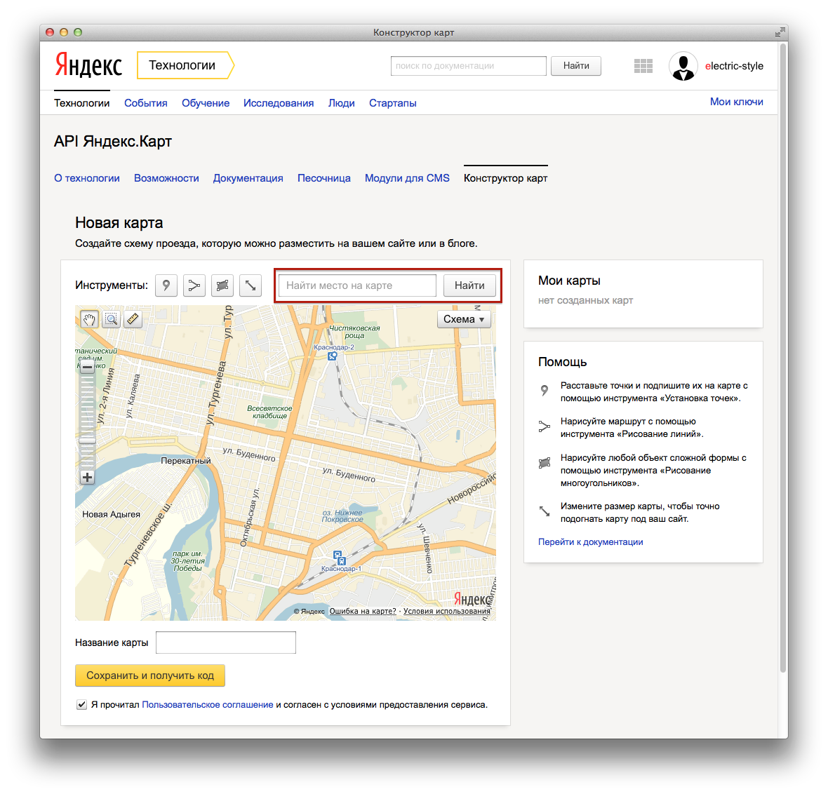Open the Стартапы nav item
Image resolution: width=828 pixels, height=794 pixels.
pos(392,103)
